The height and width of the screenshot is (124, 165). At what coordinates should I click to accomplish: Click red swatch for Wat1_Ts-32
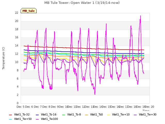pos(10,115)
